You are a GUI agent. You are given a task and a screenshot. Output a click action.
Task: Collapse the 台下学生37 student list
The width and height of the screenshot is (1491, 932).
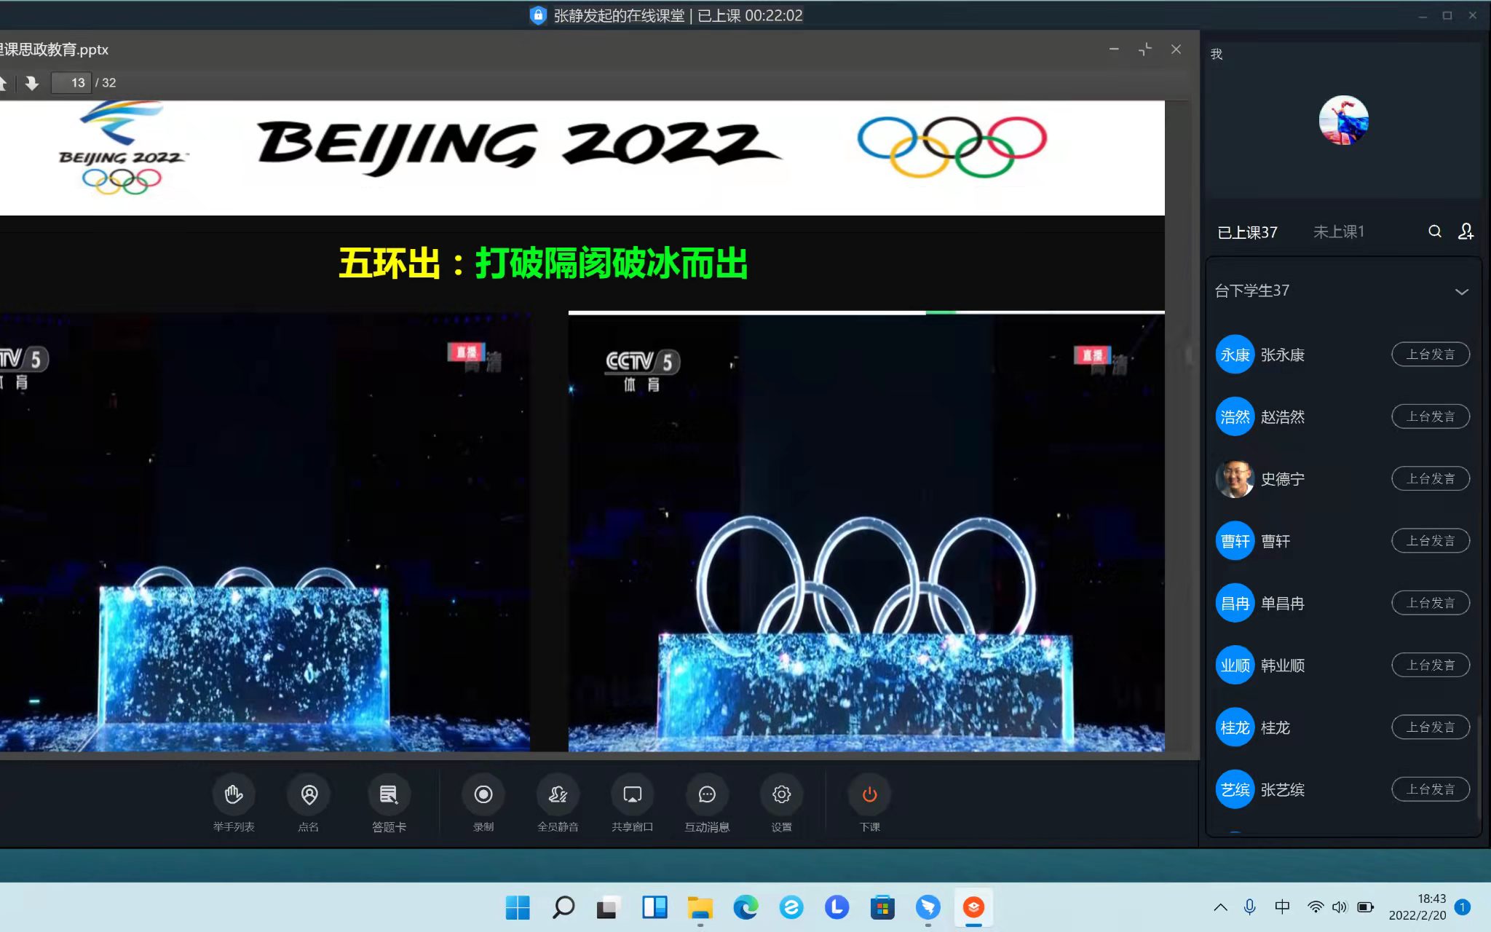pyautogui.click(x=1461, y=291)
